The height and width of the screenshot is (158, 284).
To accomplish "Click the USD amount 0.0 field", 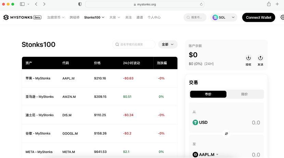I will pos(256,122).
